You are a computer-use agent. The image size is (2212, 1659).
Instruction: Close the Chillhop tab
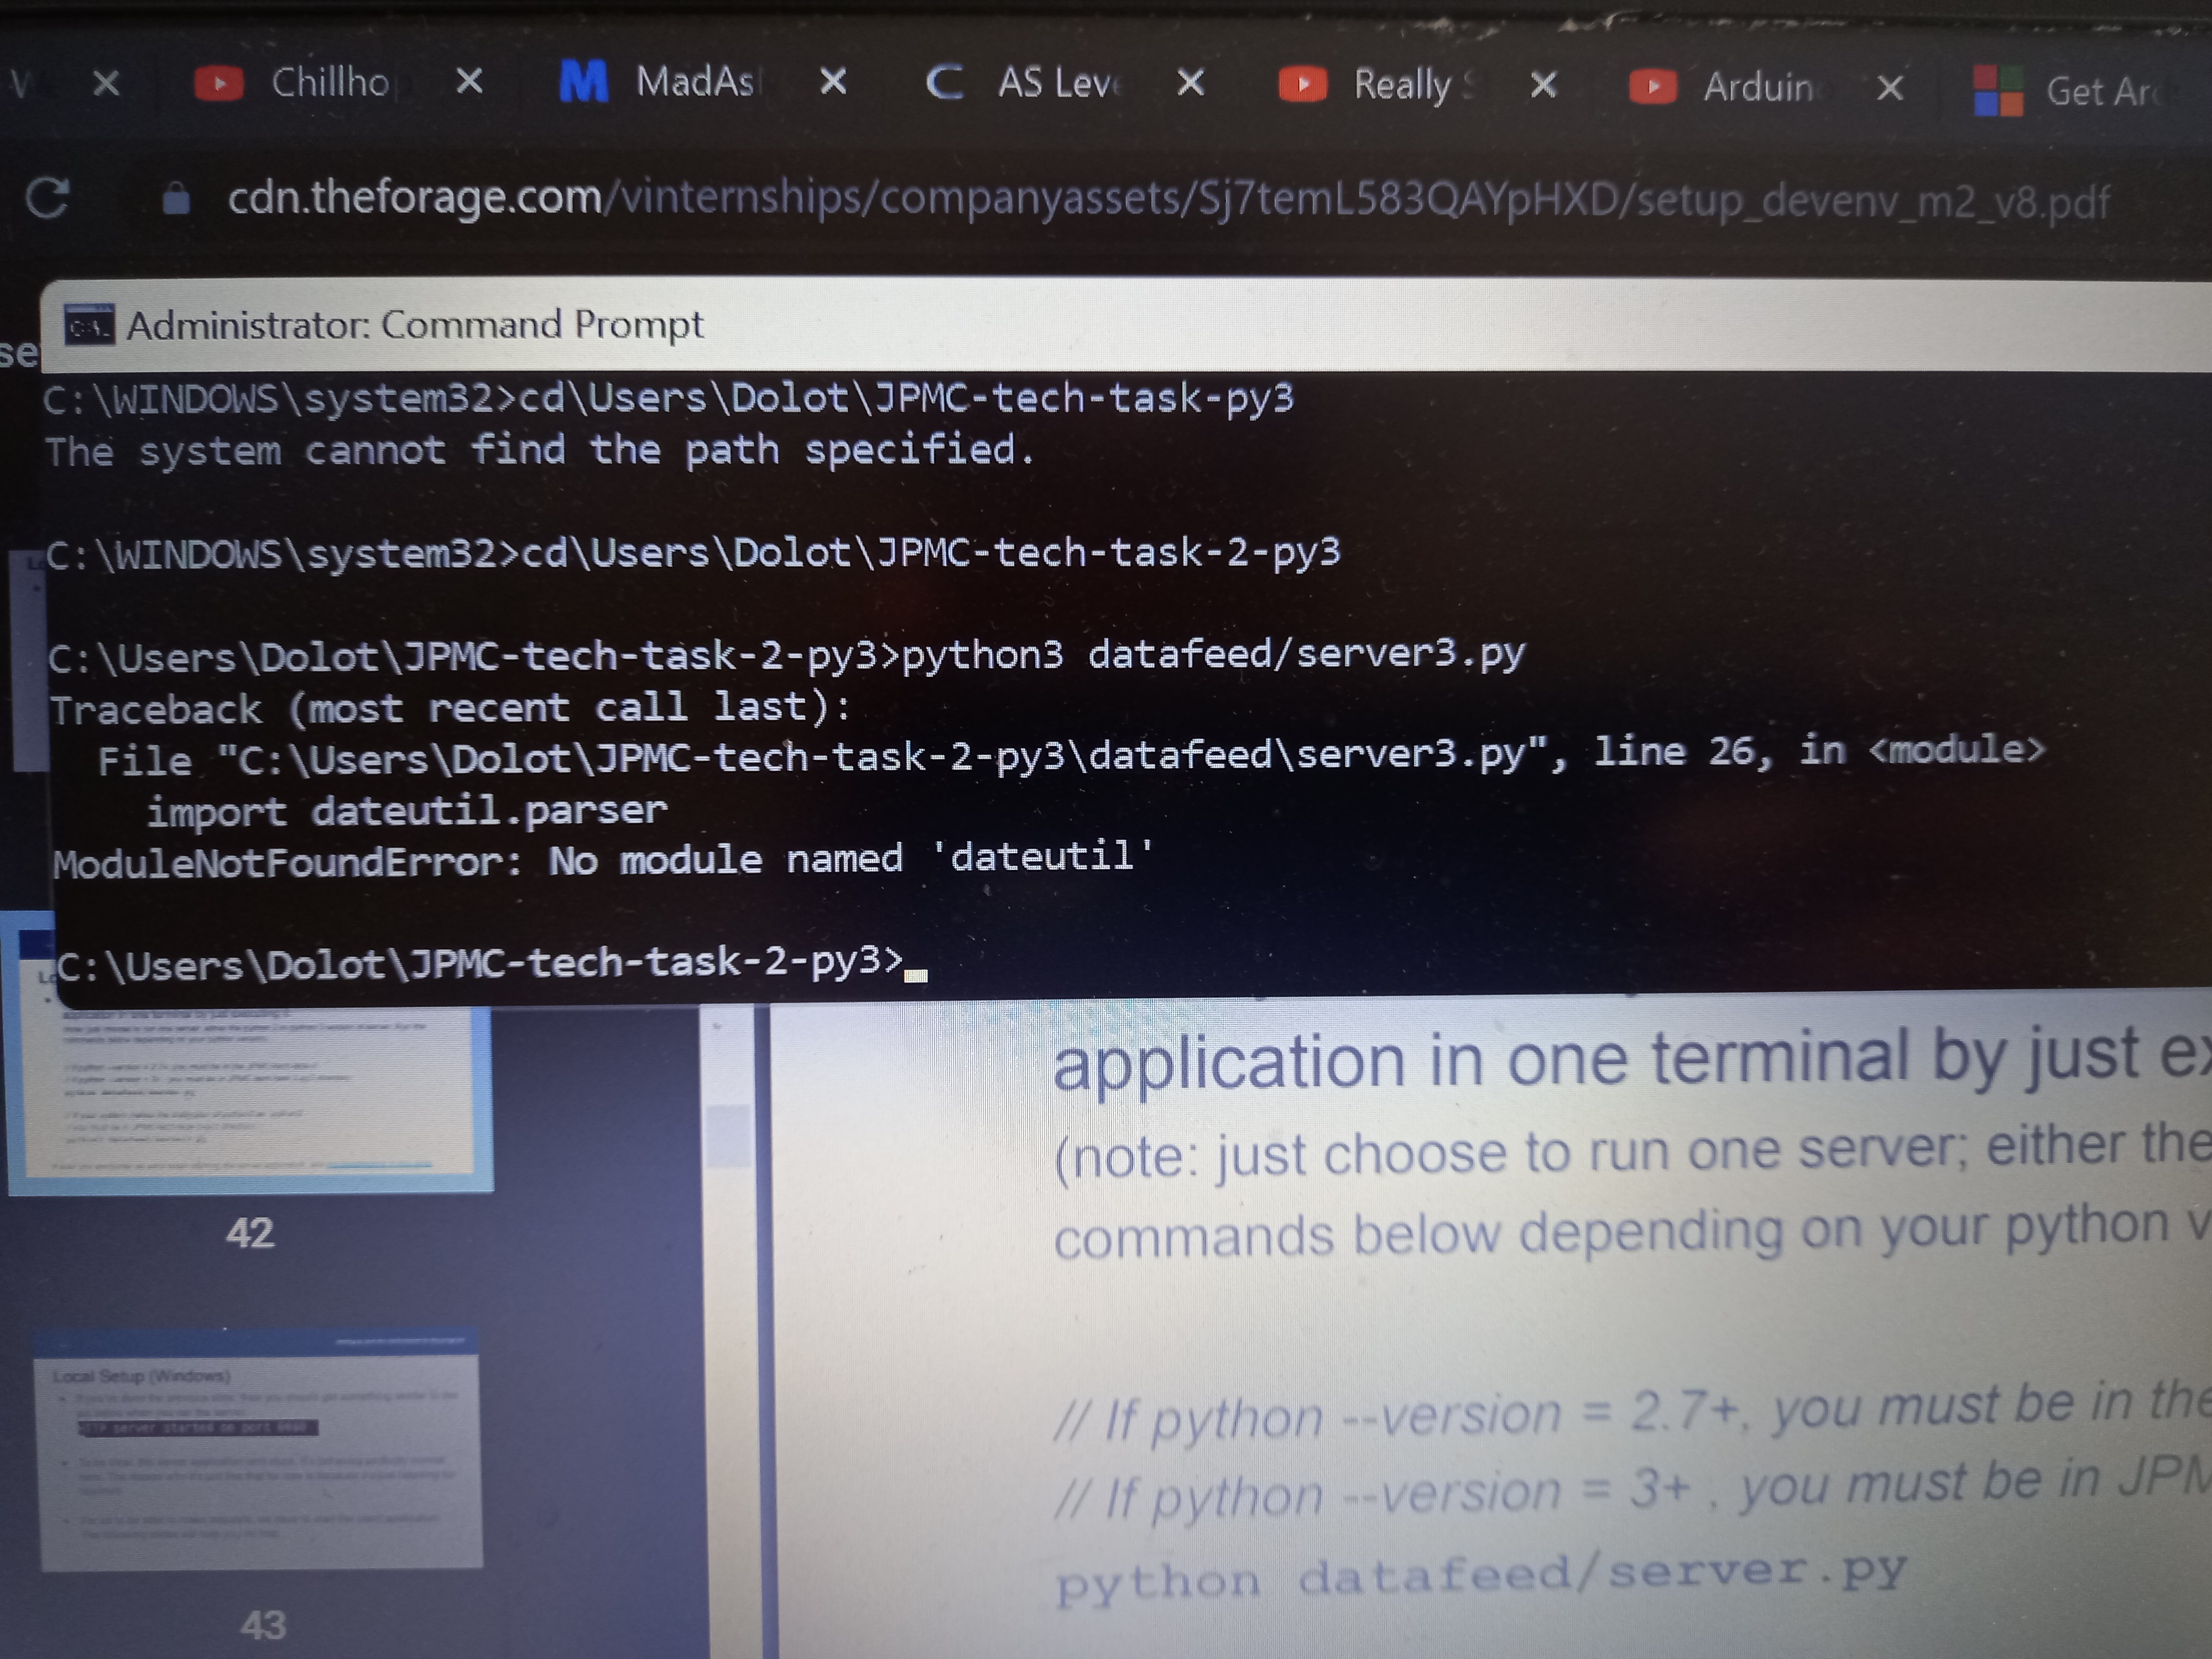469,81
